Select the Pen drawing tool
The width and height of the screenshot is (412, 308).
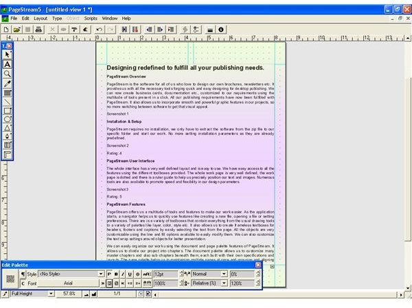[x=8, y=137]
